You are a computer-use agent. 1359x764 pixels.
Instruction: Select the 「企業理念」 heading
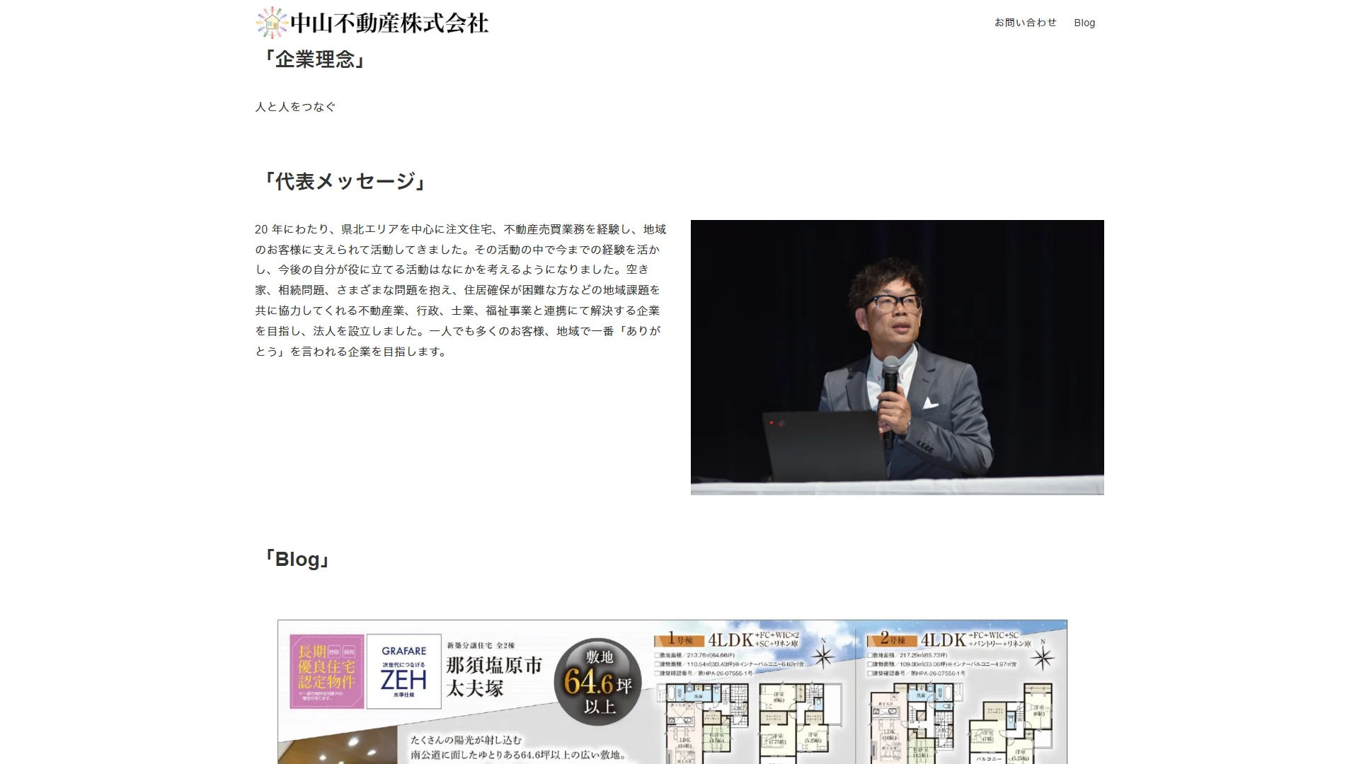[314, 59]
